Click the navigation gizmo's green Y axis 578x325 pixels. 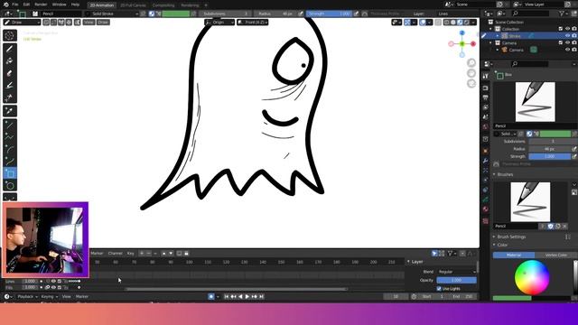tap(461, 44)
